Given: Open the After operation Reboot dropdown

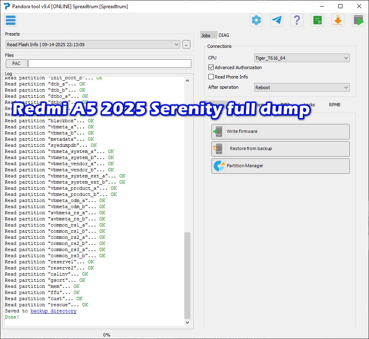Looking at the screenshot, I should pyautogui.click(x=346, y=88).
